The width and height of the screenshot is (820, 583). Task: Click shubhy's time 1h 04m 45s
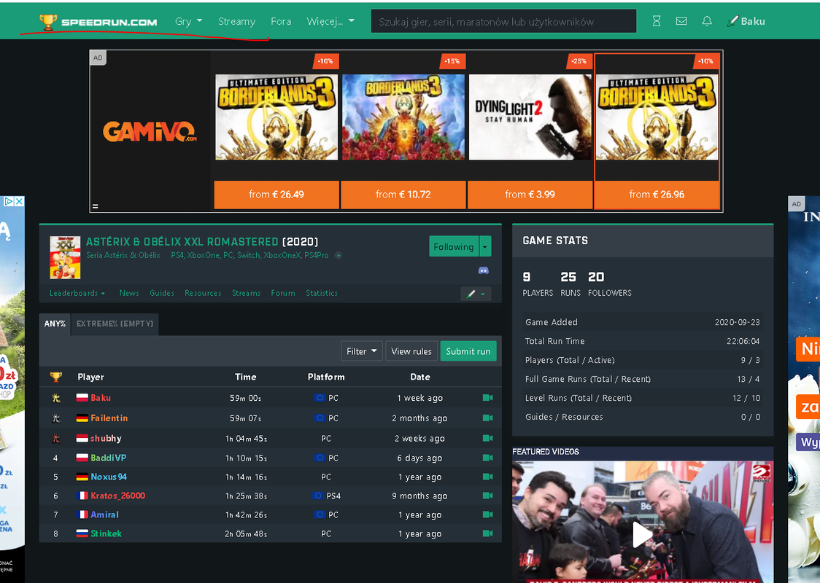coord(246,438)
